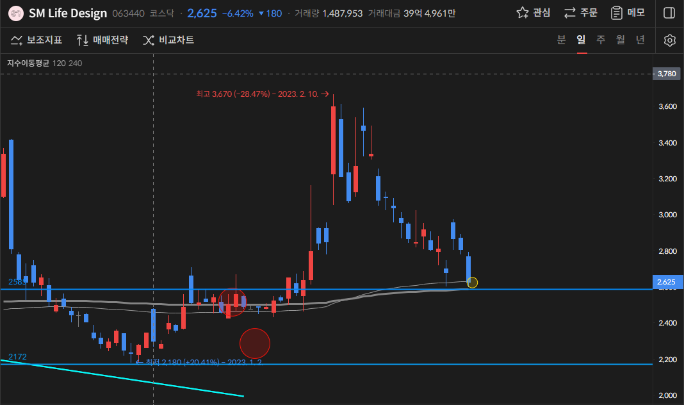Open the 주문 order button
Image resolution: width=684 pixels, height=405 pixels.
point(580,13)
